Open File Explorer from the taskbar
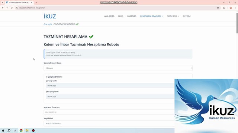The image size is (238, 133). point(27,130)
